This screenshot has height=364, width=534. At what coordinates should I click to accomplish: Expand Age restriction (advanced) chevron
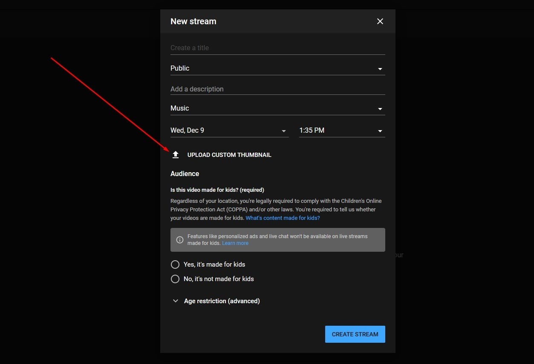tap(175, 301)
